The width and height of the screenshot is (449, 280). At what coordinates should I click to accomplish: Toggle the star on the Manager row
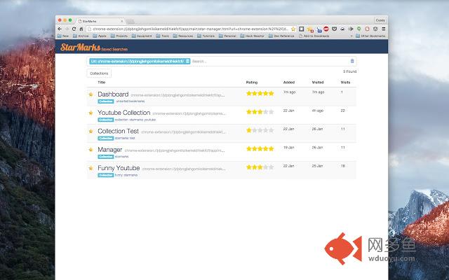(x=91, y=149)
